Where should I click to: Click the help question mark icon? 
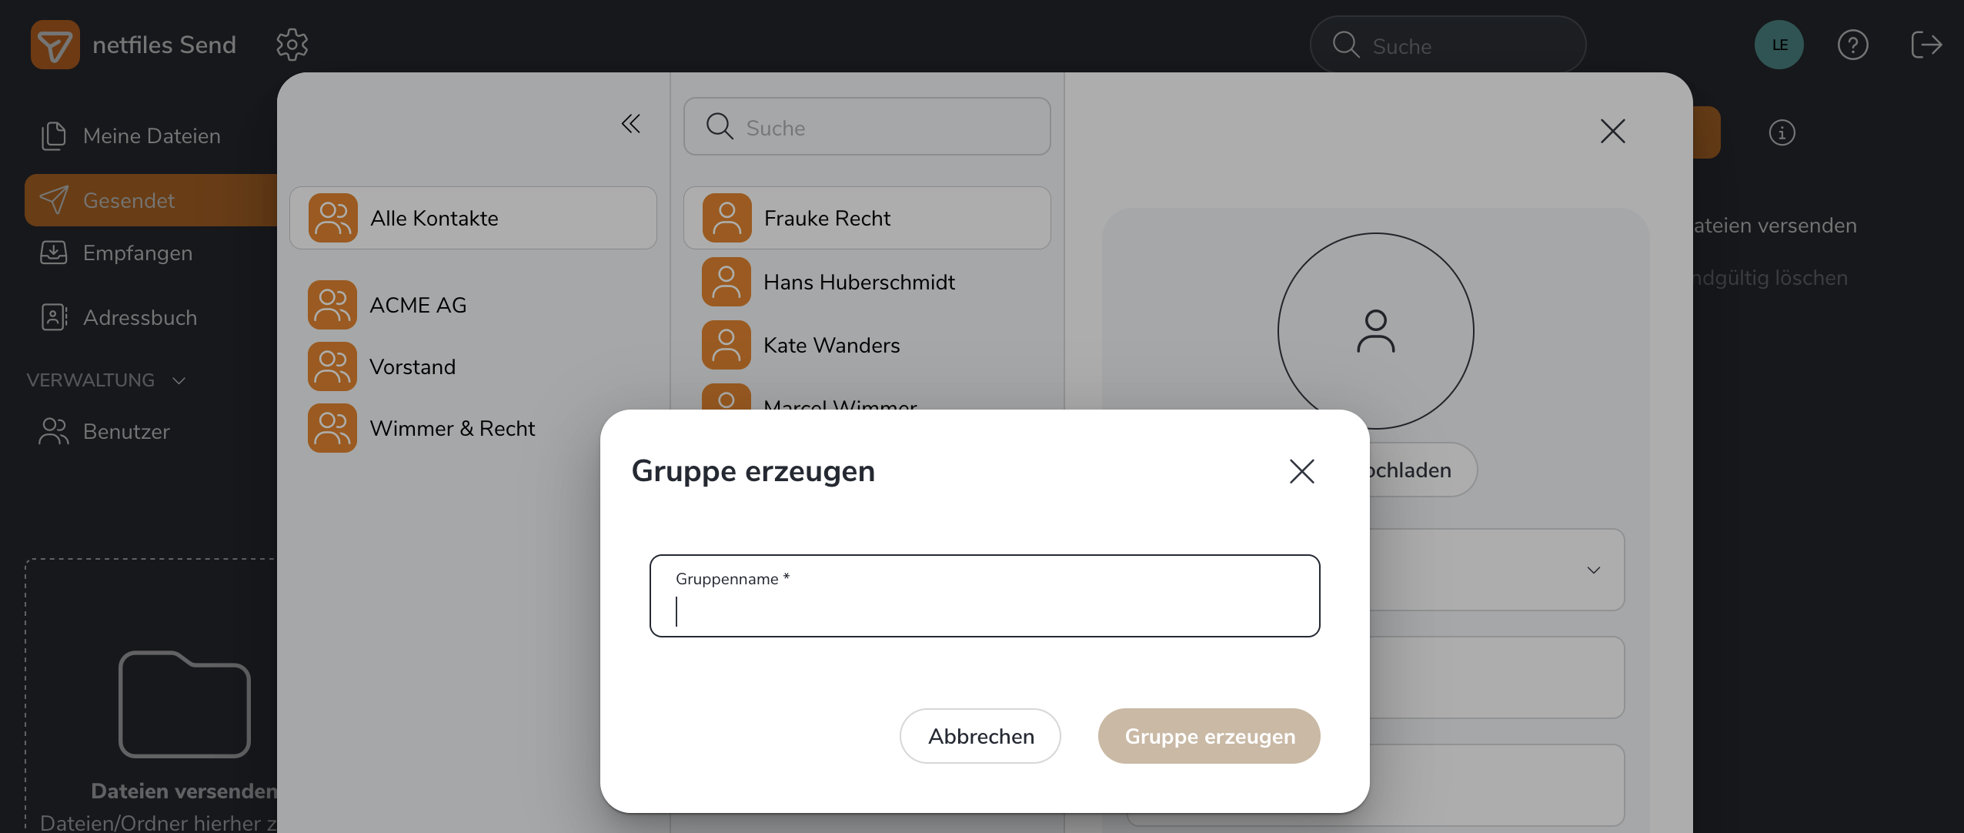pyautogui.click(x=1852, y=45)
